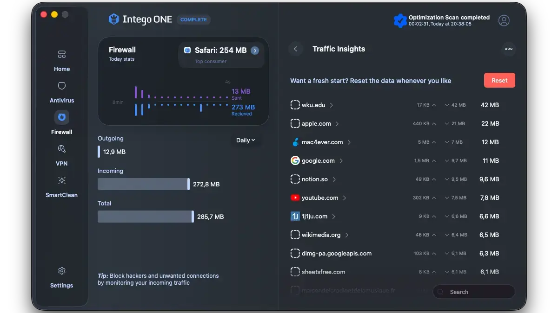Click the Search field

point(474,292)
